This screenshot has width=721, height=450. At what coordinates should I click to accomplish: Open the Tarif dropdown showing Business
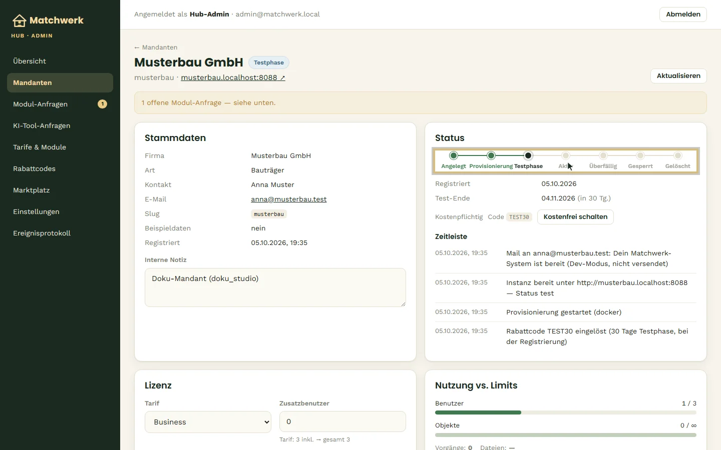208,422
